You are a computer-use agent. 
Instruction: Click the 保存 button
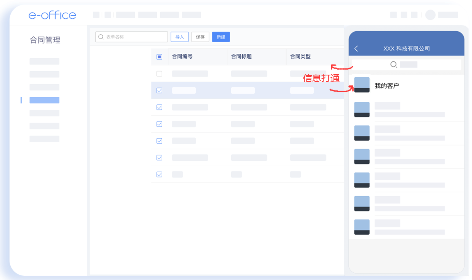(200, 37)
